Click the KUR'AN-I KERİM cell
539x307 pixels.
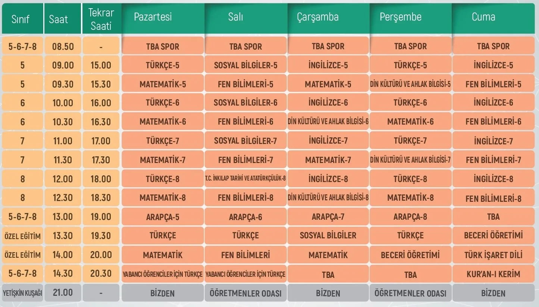(493, 274)
